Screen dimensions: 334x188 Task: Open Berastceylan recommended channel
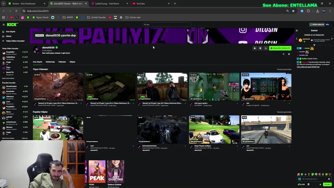pyautogui.click(x=15, y=87)
